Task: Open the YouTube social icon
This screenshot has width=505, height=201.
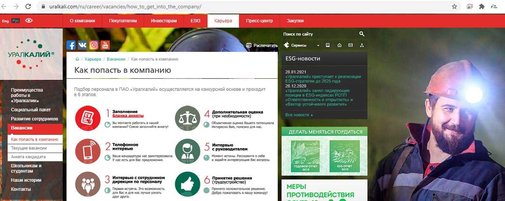Action: coord(105,45)
